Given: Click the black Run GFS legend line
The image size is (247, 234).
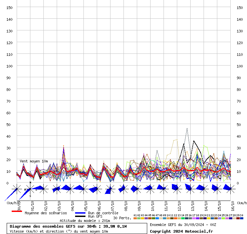Looking at the screenshot, I should click(x=80, y=217).
